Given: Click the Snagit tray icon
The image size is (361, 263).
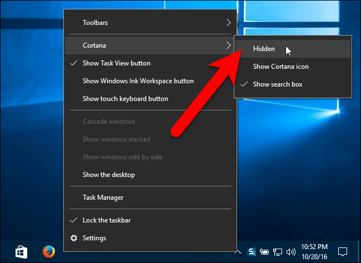Looking at the screenshot, I should click(252, 252).
